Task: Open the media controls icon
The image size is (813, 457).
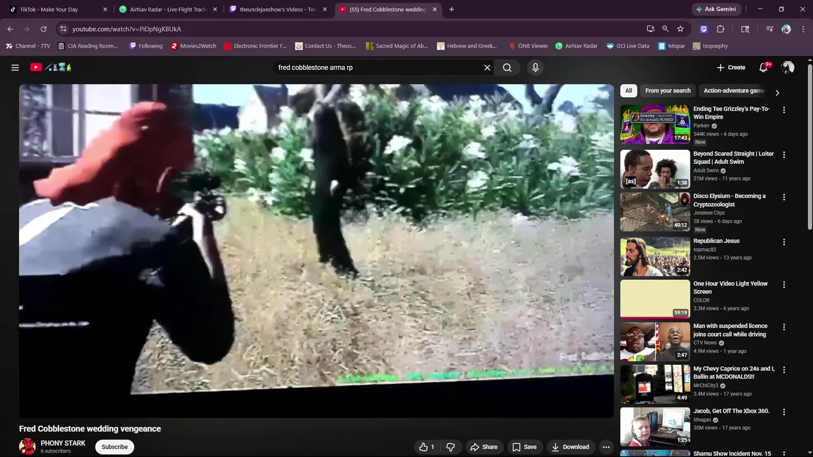Action: [770, 29]
